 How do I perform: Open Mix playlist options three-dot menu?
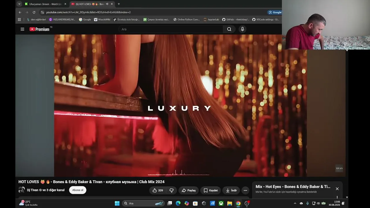point(337,197)
